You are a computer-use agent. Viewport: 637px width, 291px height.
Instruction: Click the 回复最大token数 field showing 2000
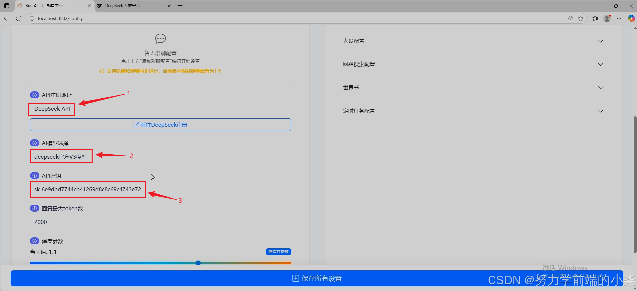click(x=161, y=222)
